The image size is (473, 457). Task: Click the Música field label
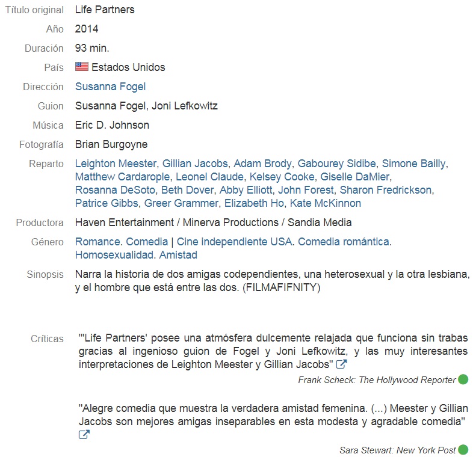(48, 125)
